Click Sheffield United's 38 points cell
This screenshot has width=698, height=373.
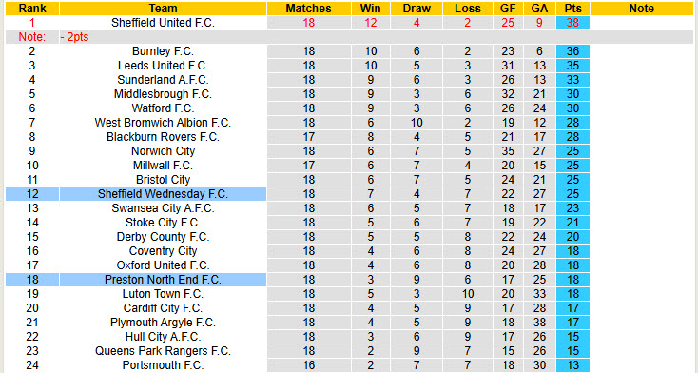point(572,23)
